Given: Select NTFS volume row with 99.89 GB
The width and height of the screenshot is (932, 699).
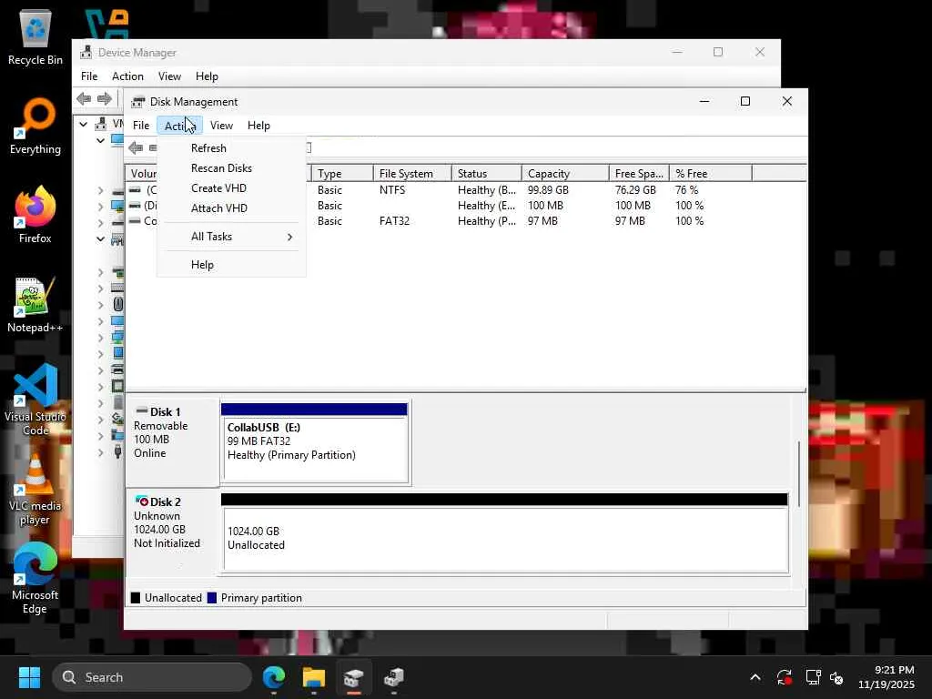Looking at the screenshot, I should tap(466, 190).
